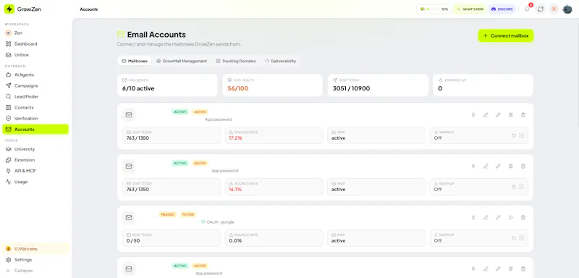
Task: Delete the paused OAuth google mailbox
Action: (523, 217)
